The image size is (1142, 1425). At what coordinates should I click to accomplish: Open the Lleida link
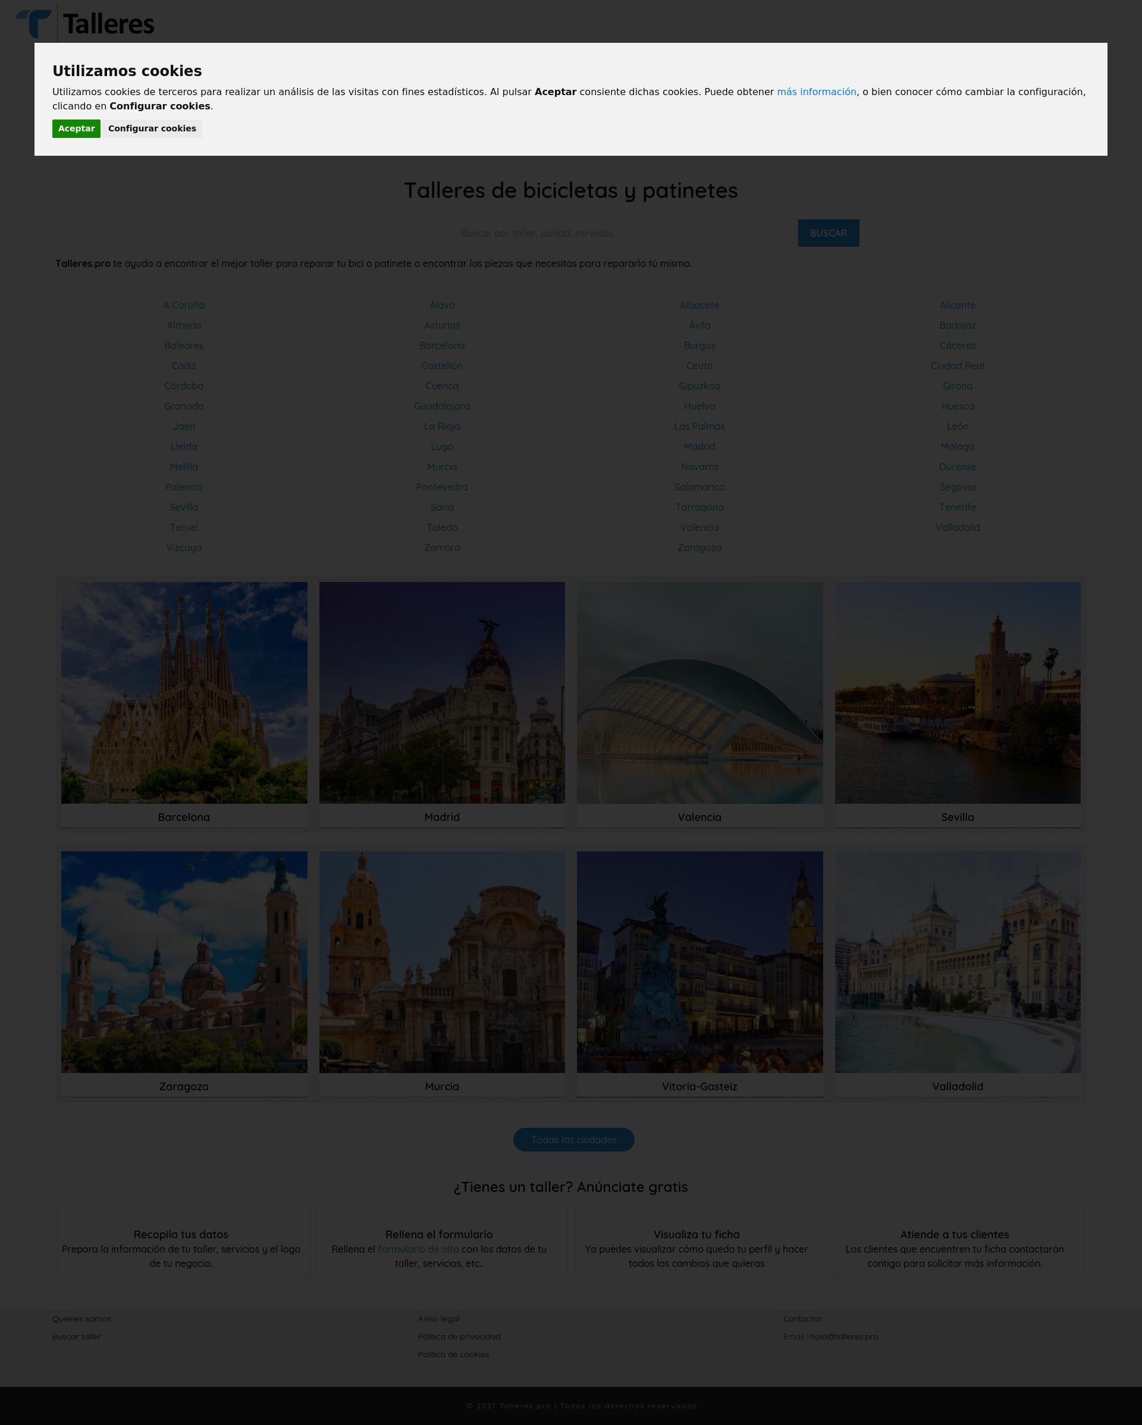(184, 447)
